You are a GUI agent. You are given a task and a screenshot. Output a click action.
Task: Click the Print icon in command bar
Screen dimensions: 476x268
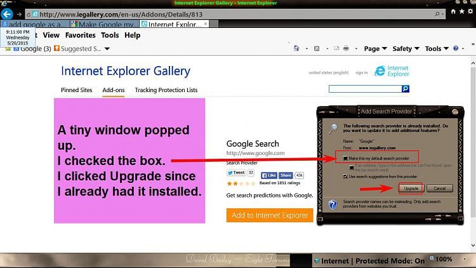(x=346, y=48)
